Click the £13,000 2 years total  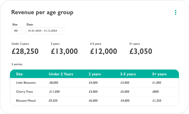[64, 51]
